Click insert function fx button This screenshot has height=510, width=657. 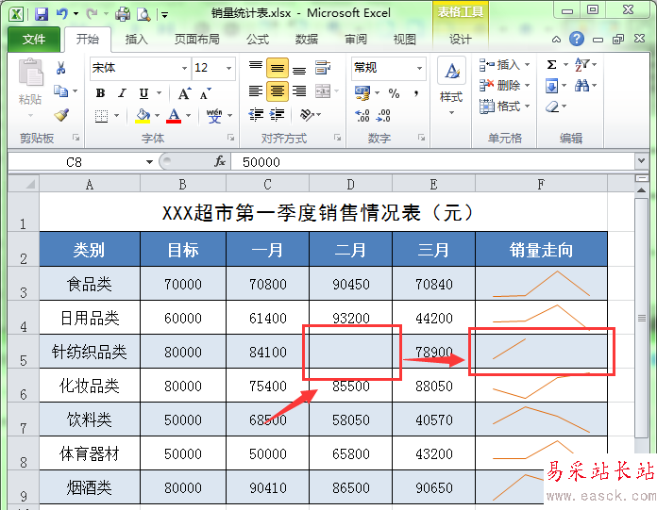220,161
